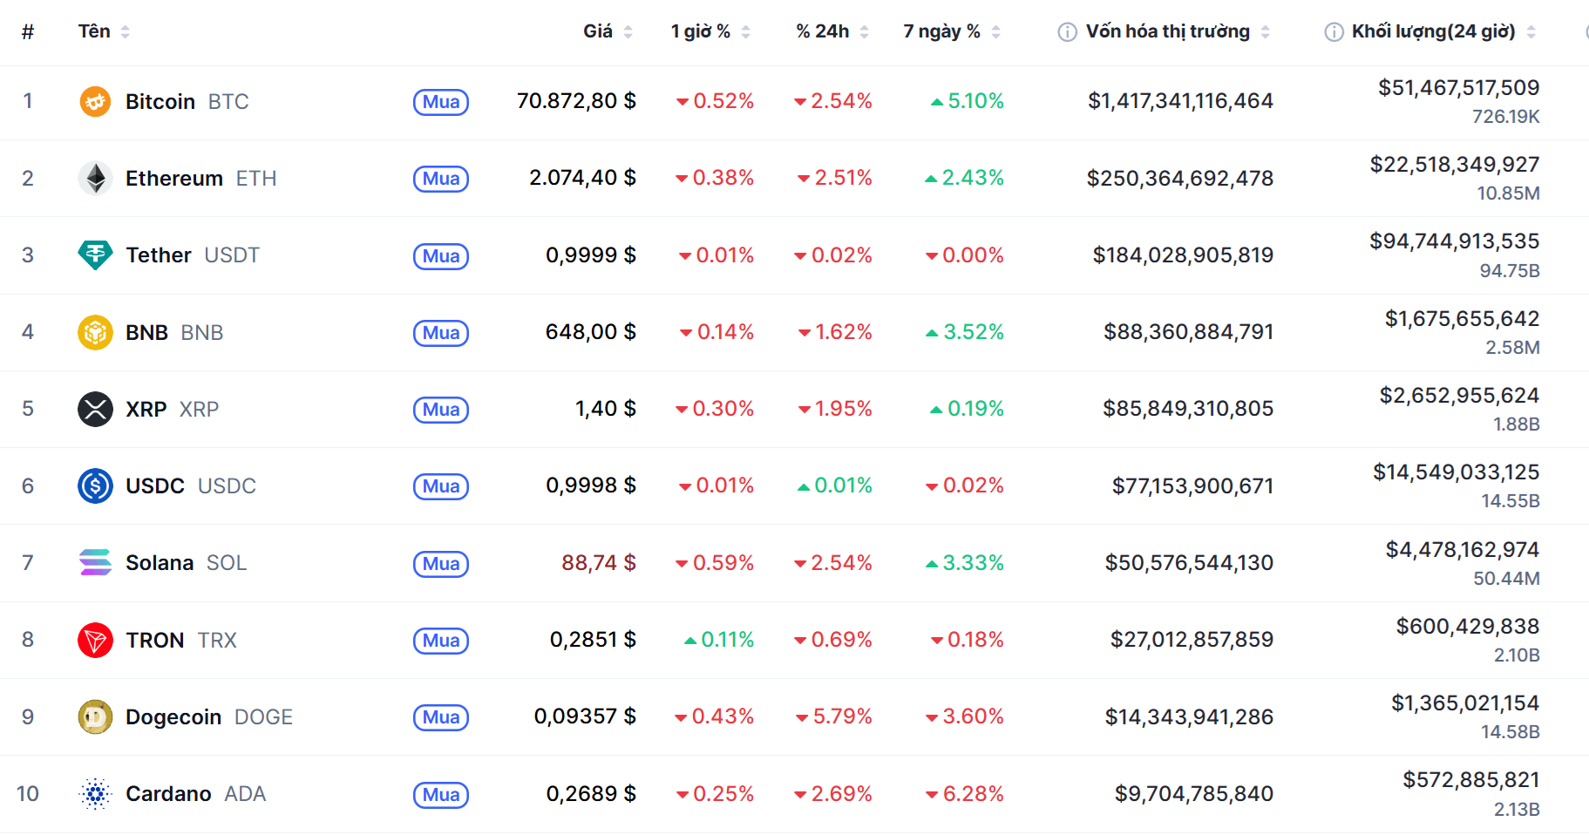
Task: Click the USDC coin logo
Action: pos(95,485)
